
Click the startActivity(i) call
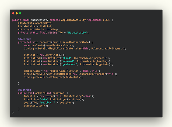click(x=35, y=106)
